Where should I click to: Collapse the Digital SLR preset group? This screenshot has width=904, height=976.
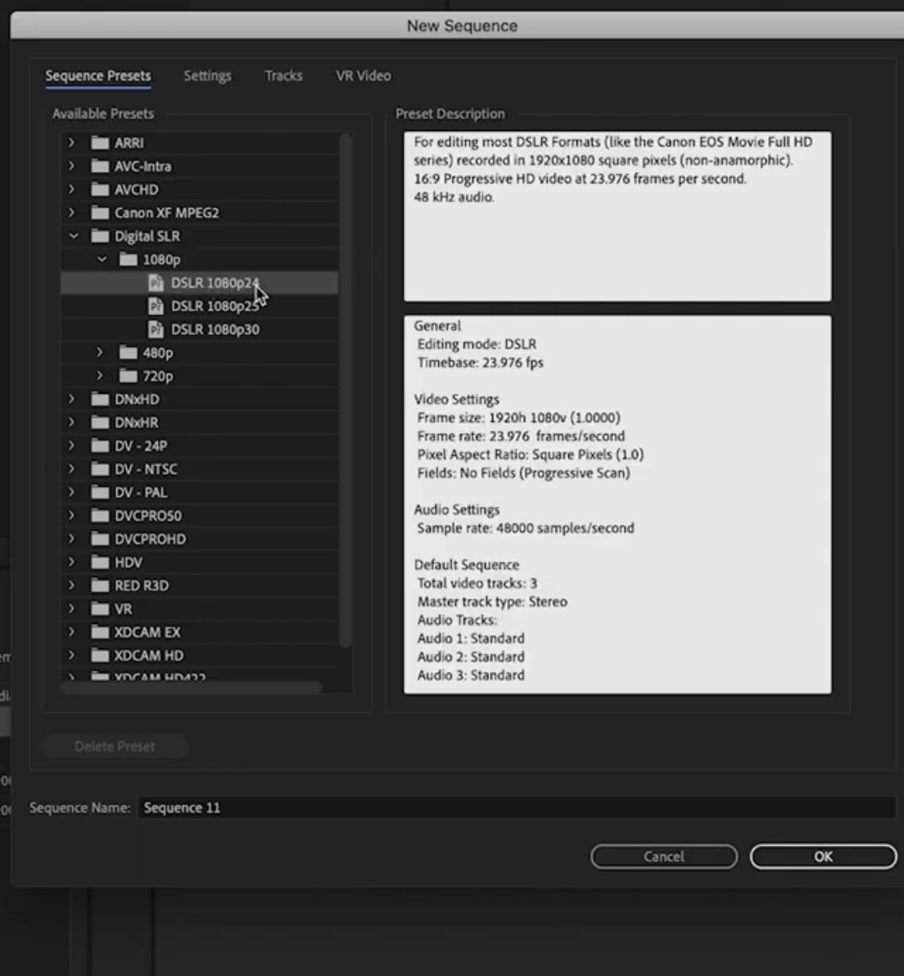[72, 236]
